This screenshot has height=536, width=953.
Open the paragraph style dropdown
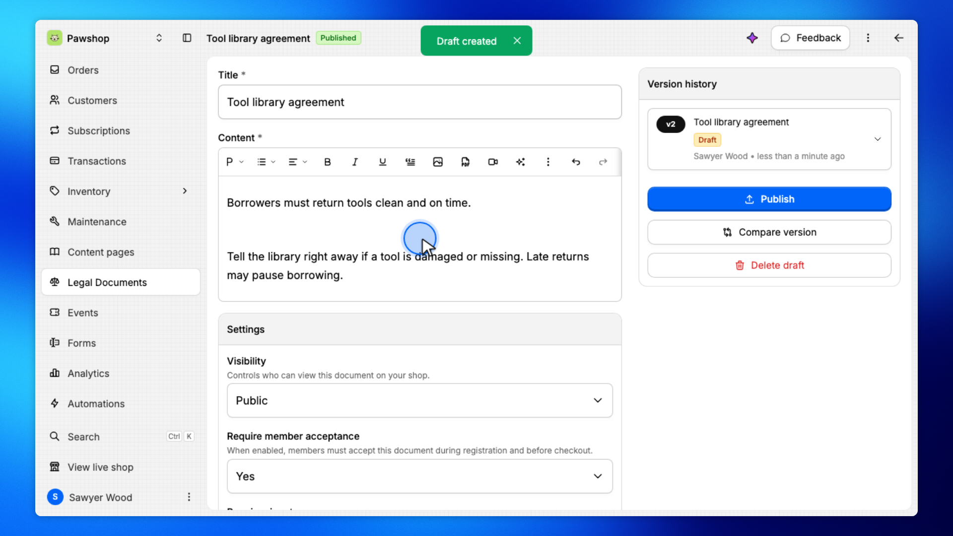coord(235,162)
